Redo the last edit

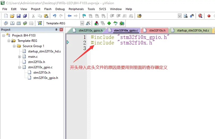pyautogui.click(x=61, y=16)
